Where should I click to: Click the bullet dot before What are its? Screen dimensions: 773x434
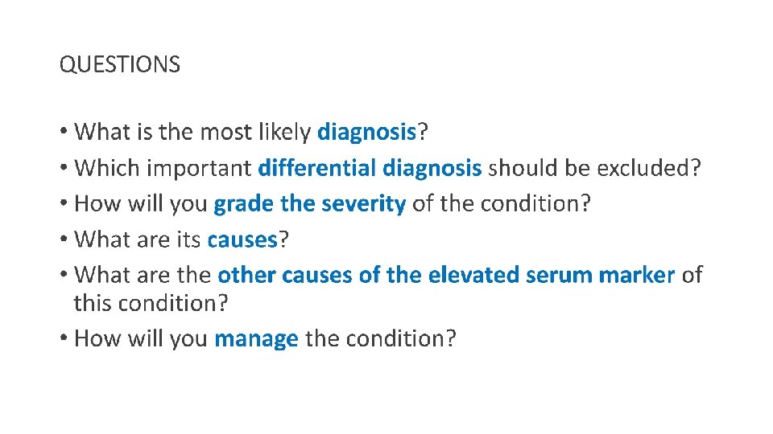click(63, 240)
